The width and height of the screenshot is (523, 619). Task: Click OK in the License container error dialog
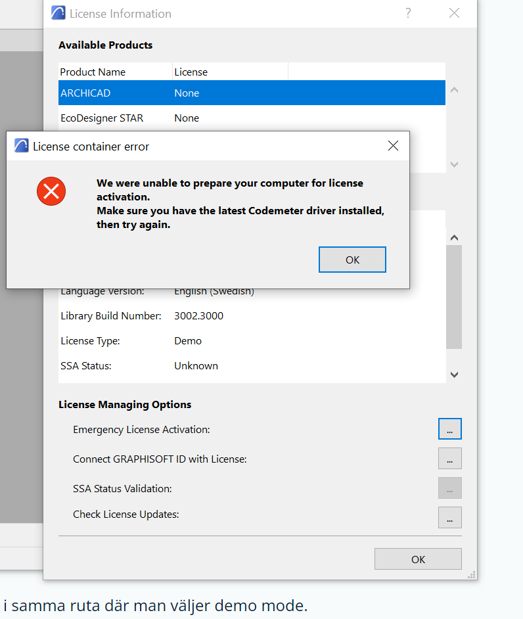(x=352, y=260)
